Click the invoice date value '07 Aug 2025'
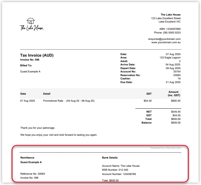The image size is (201, 185). (173, 54)
